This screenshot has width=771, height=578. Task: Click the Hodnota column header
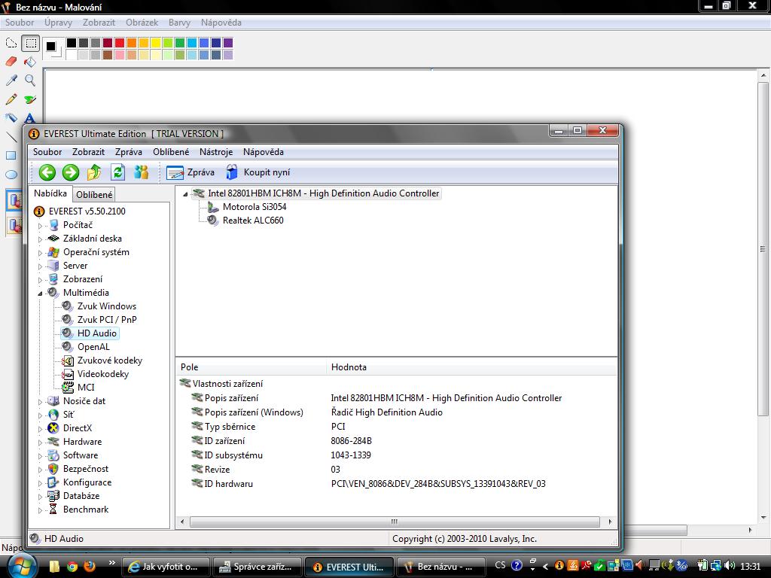(471, 367)
